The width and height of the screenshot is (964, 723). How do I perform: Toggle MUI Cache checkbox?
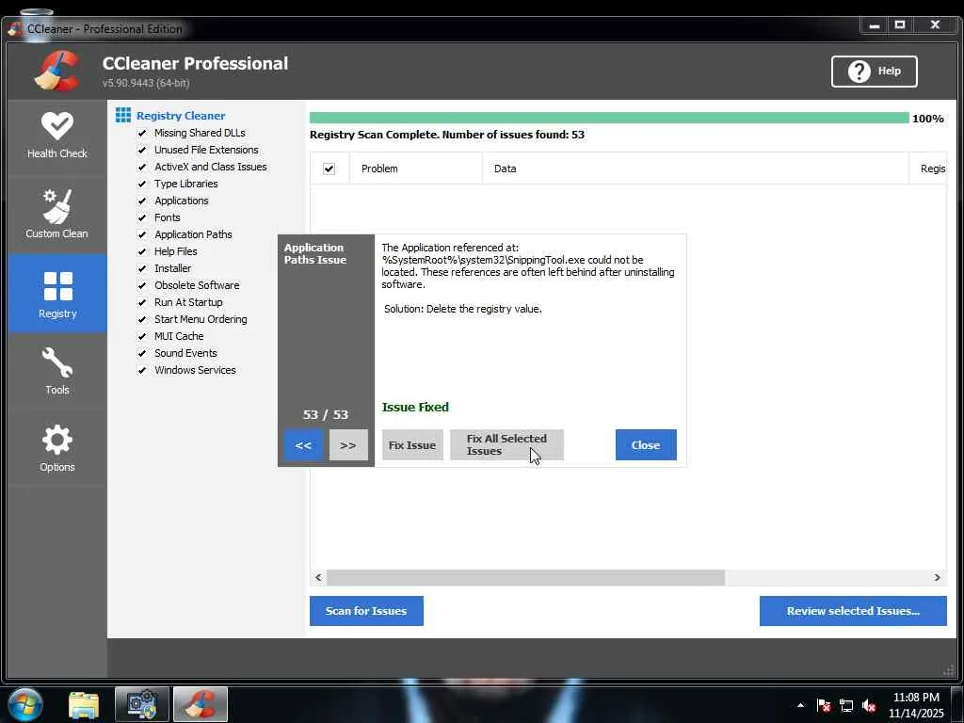click(142, 336)
